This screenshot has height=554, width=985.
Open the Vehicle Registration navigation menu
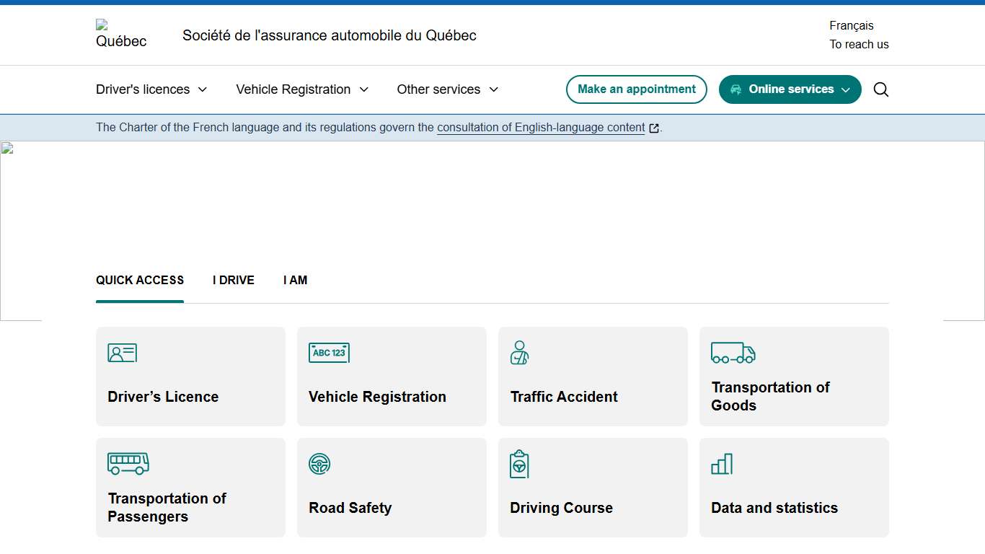point(301,89)
